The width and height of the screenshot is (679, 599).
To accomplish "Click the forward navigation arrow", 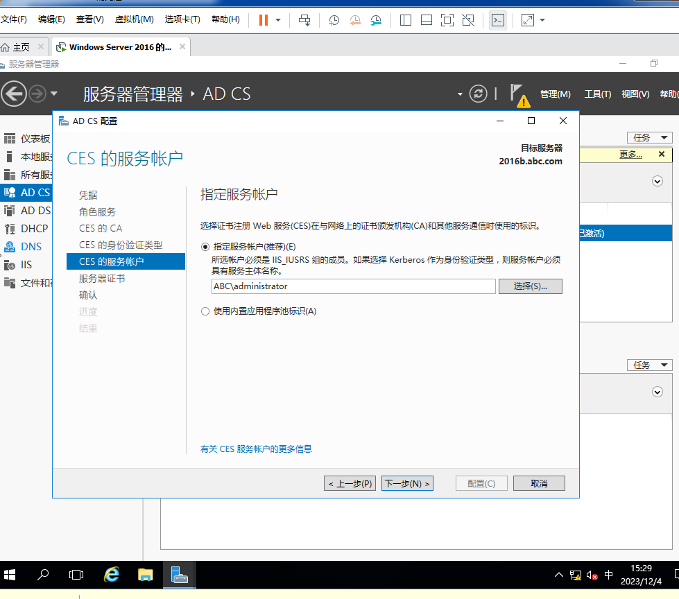I will click(37, 94).
